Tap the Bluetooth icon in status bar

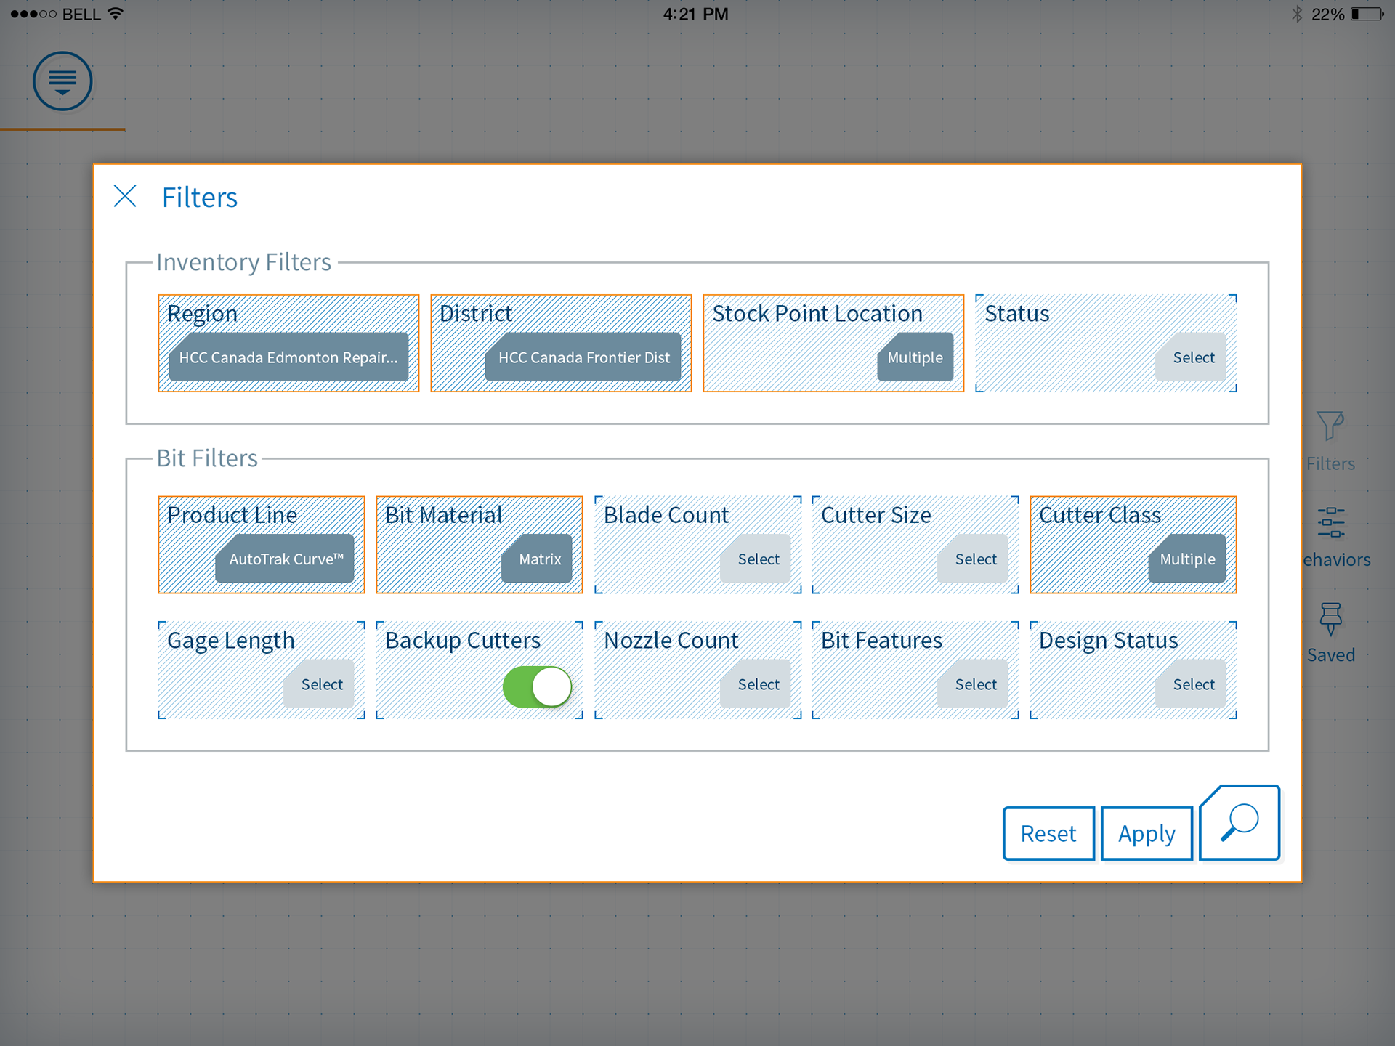click(x=1297, y=14)
